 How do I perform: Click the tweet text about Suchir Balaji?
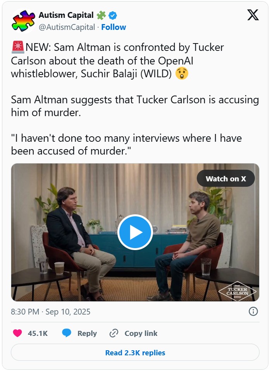pyautogui.click(x=116, y=61)
